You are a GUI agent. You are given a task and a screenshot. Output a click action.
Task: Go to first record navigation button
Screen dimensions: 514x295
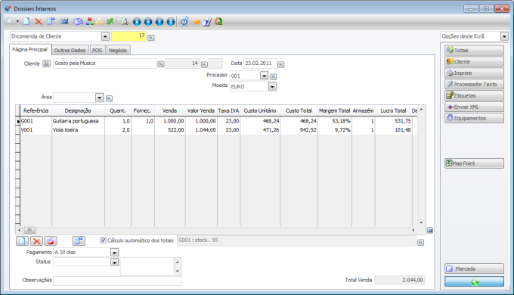[137, 22]
